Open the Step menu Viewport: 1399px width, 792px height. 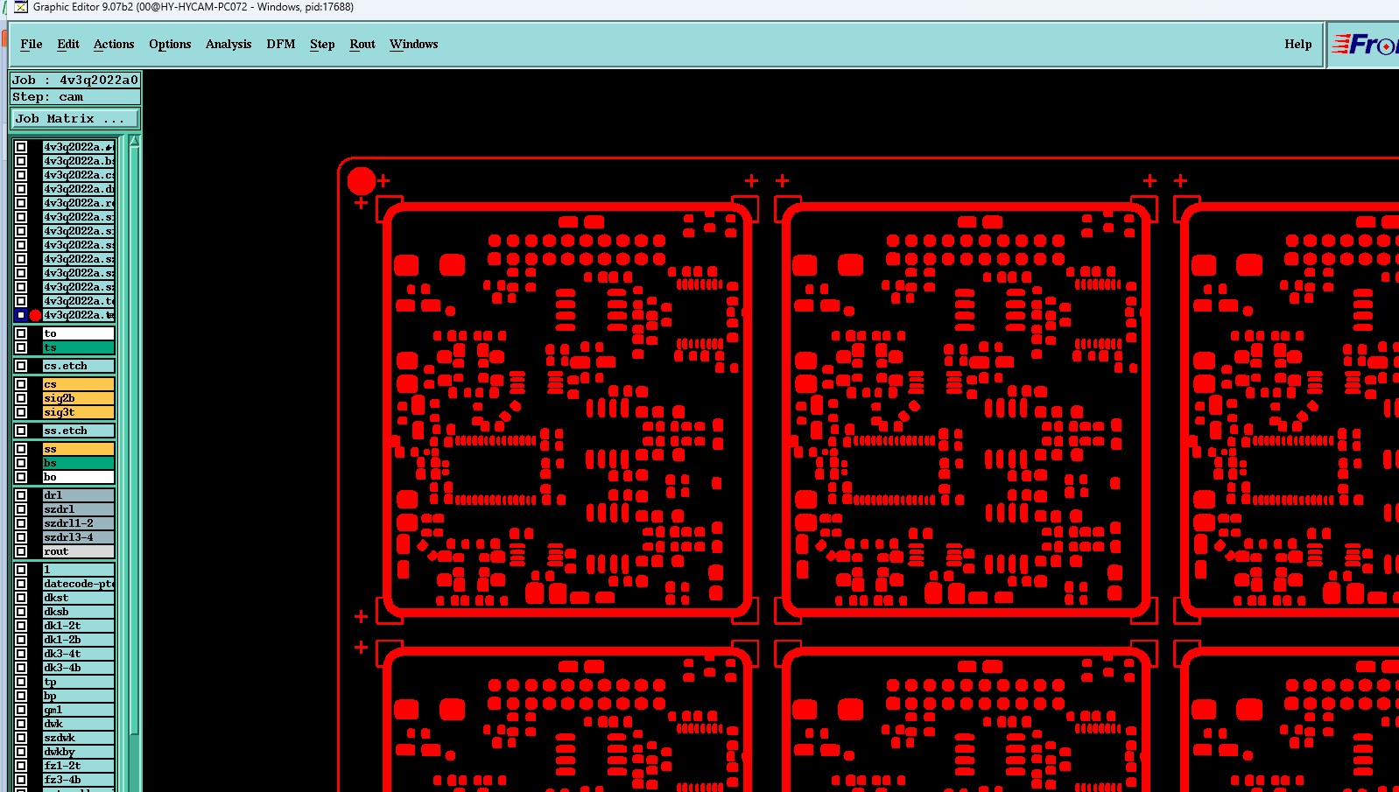point(322,45)
